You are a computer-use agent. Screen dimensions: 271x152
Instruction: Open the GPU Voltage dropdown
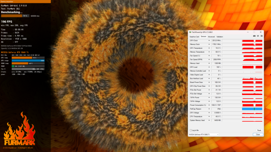click(209, 113)
